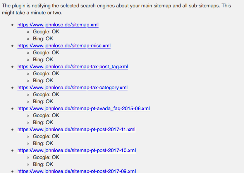The width and height of the screenshot is (244, 173).
Task: Click Bing: OK status under sitemap.xml
Action: [43, 39]
